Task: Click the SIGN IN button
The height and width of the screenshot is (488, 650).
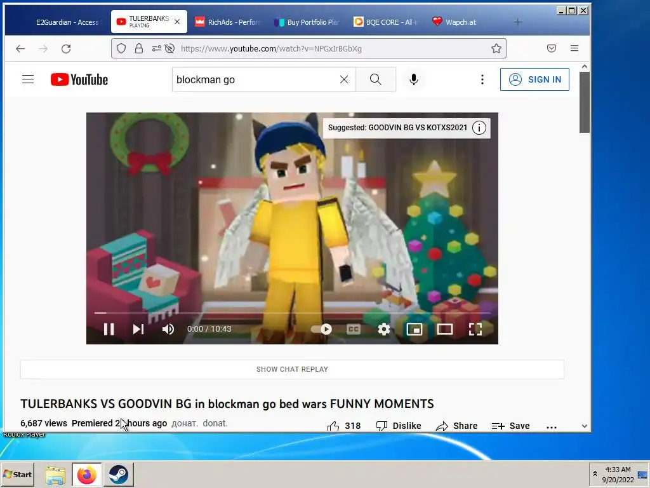Action: click(534, 79)
